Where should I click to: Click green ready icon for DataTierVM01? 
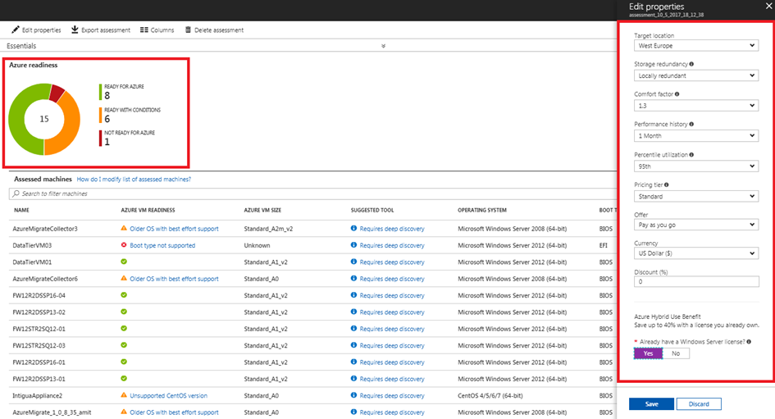coord(124,262)
